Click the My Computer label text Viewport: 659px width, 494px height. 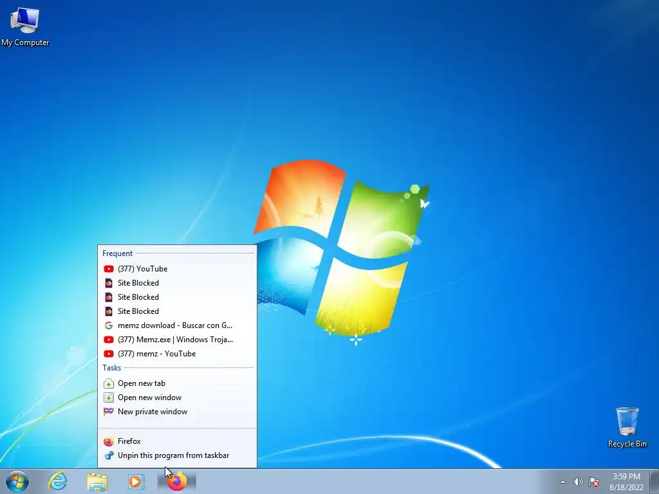click(x=25, y=42)
